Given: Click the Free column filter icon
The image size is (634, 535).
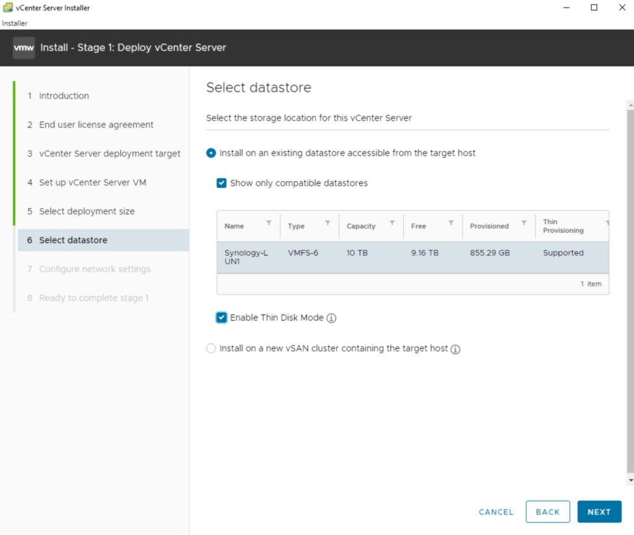Looking at the screenshot, I should click(x=451, y=223).
